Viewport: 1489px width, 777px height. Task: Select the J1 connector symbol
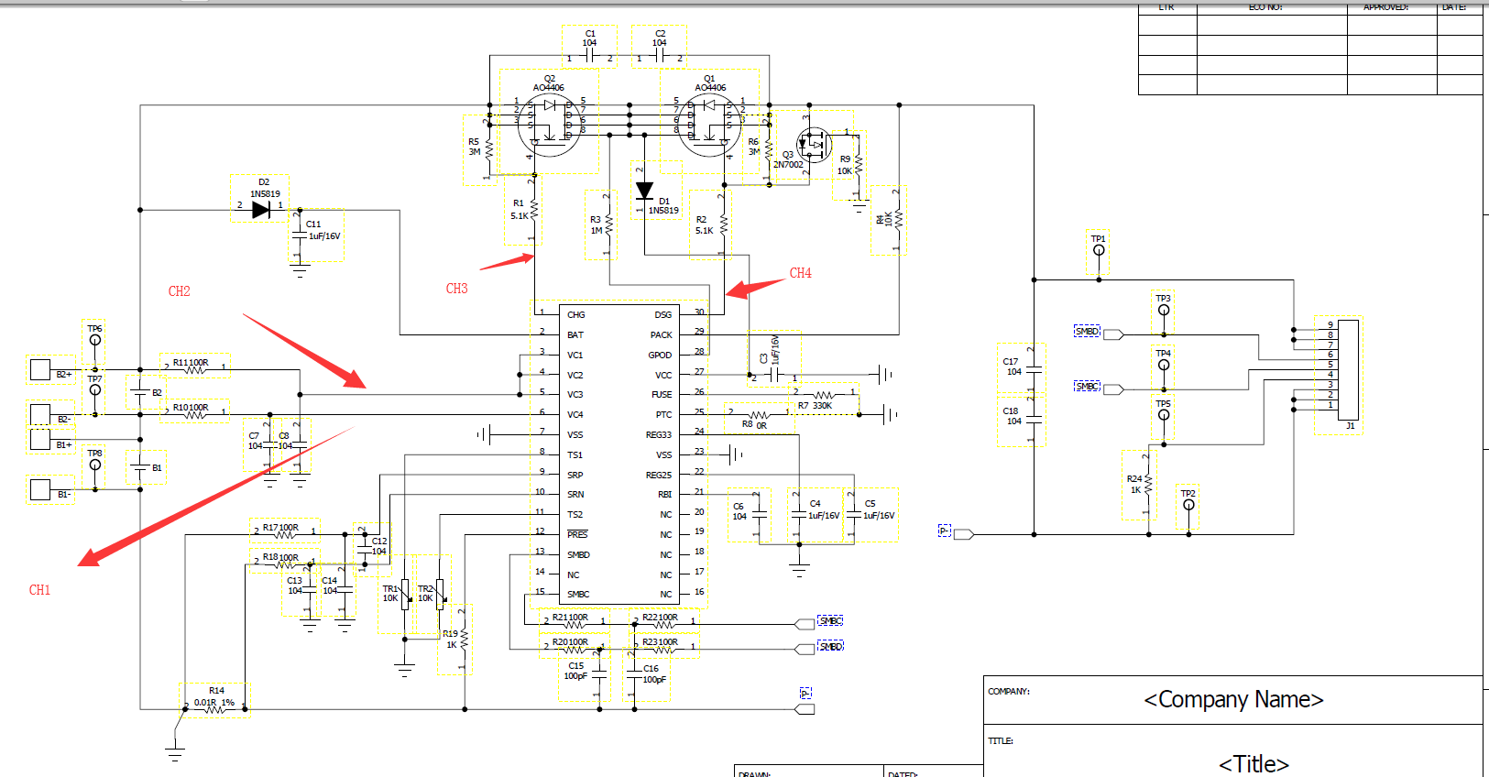1348,370
